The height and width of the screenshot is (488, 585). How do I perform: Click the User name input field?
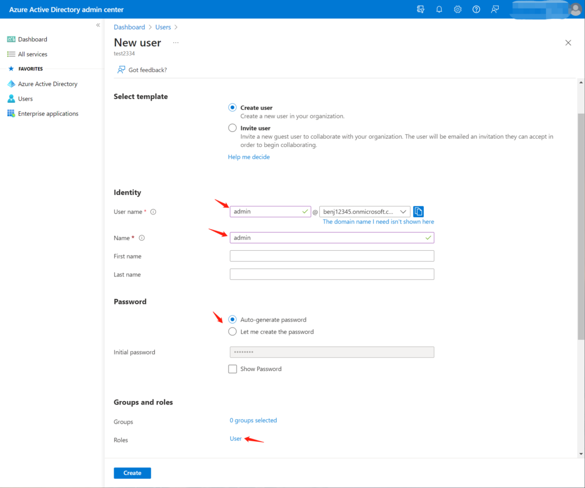270,211
